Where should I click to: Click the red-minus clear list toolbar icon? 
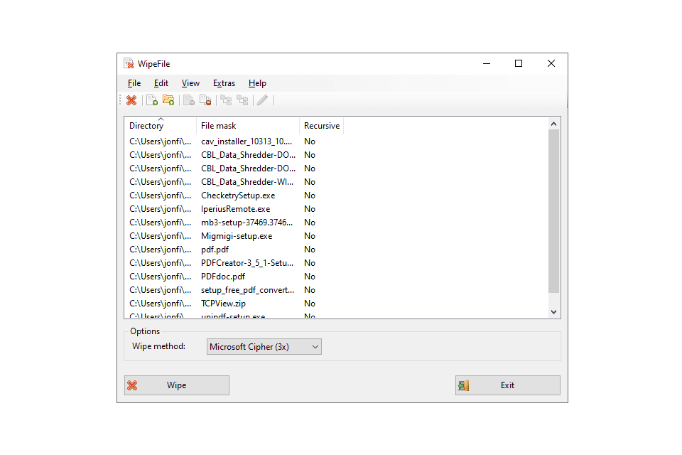click(x=205, y=100)
